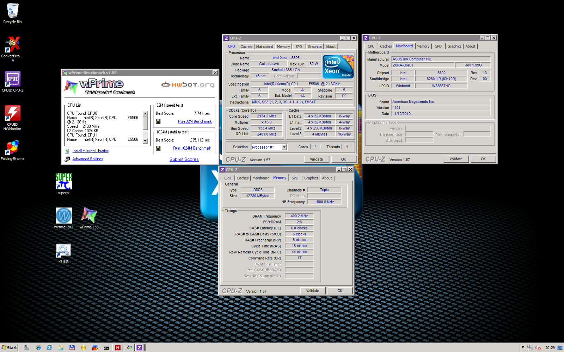Click OK in the Mainboard CPU-Z window

(483, 159)
